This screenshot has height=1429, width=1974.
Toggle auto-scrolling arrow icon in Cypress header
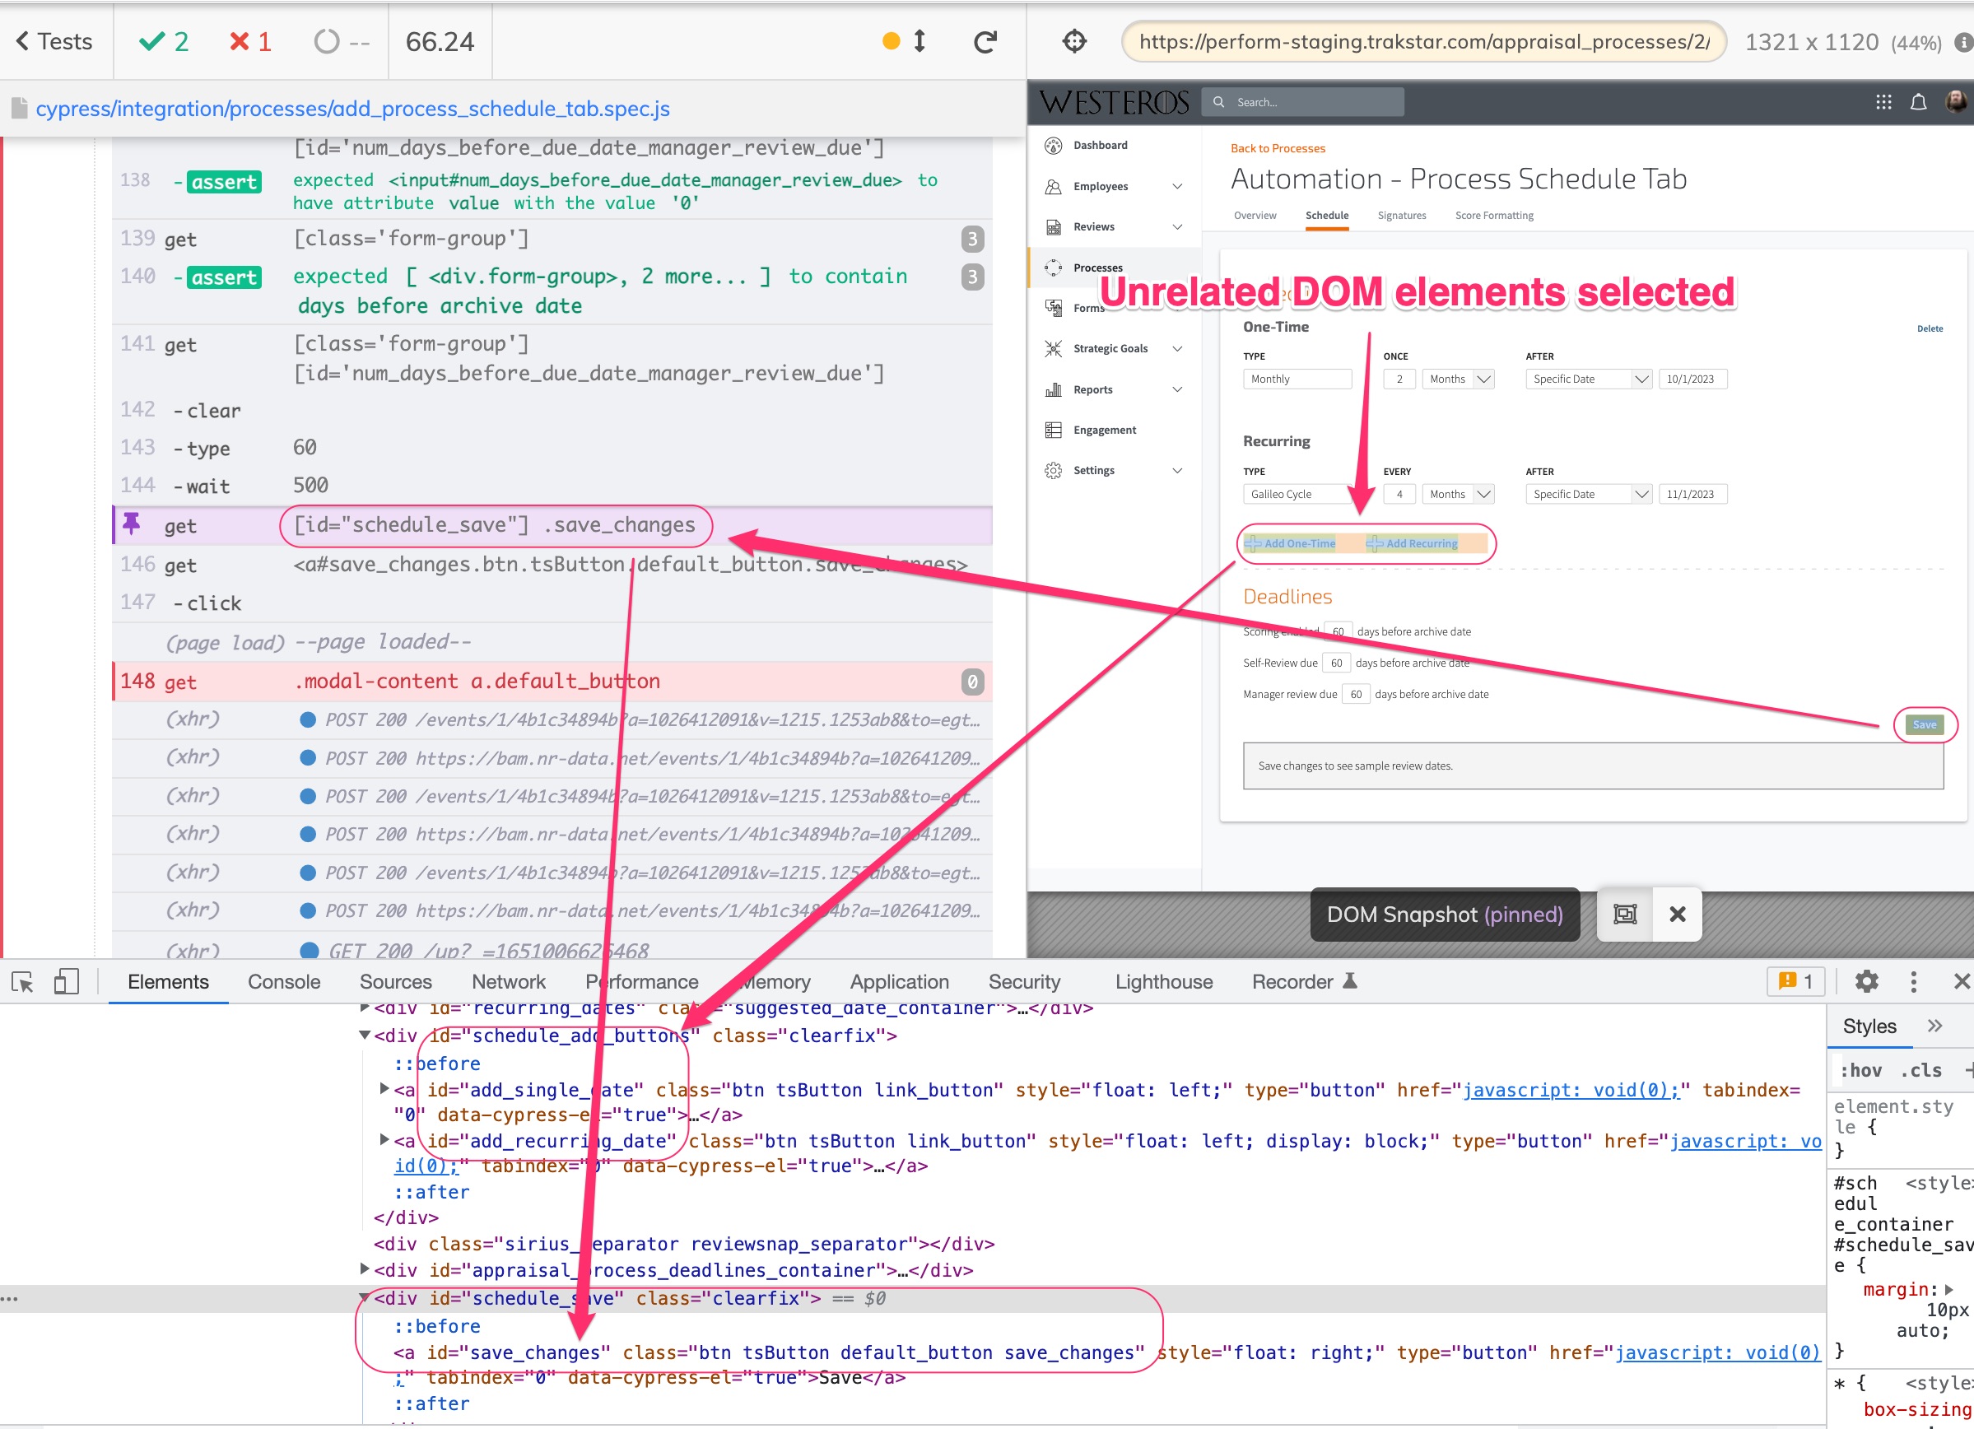[919, 42]
